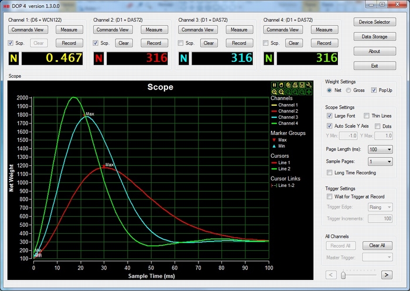Click the About button

374,51
